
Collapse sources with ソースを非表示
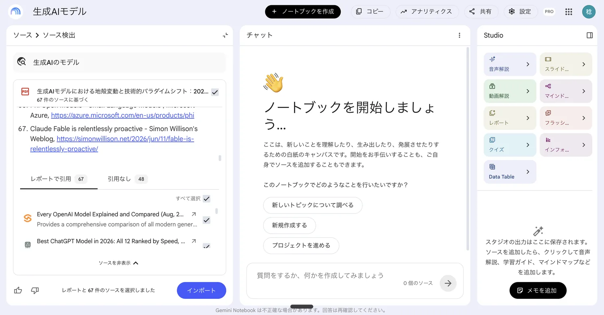(119, 263)
